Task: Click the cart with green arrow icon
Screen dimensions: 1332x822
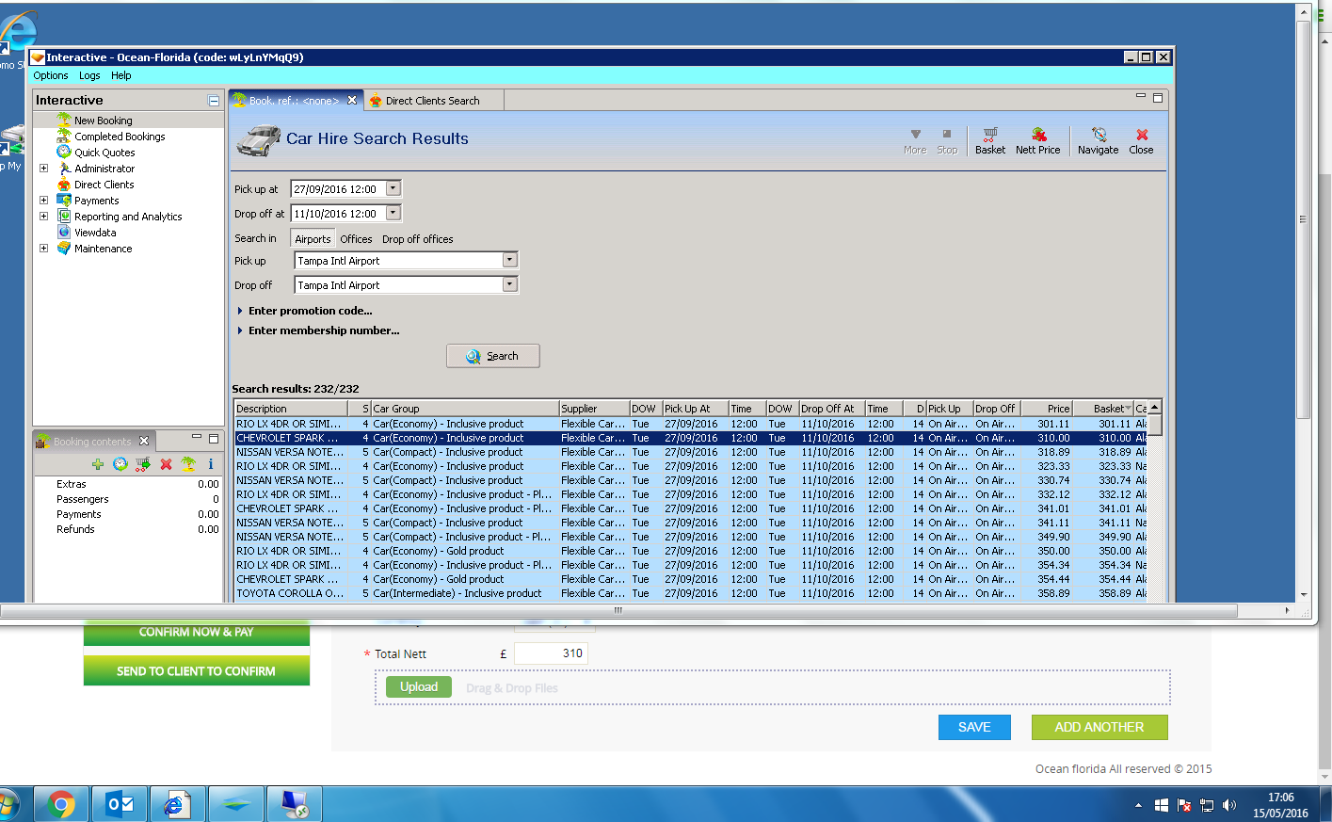Action: pos(142,464)
